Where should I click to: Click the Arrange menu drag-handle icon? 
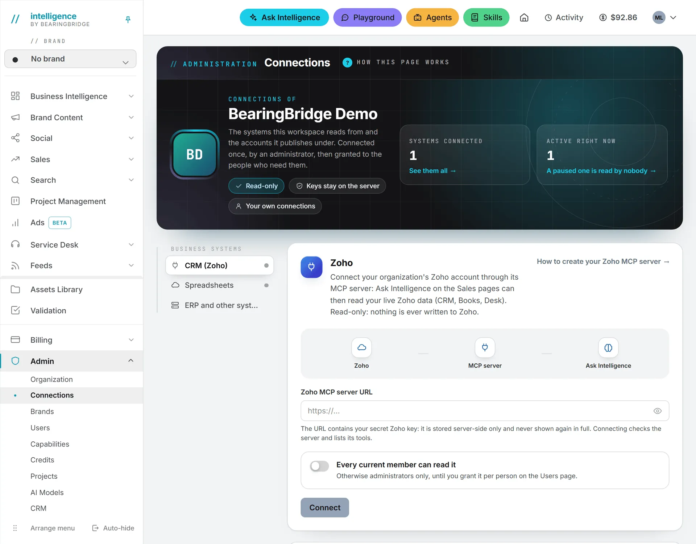[15, 528]
